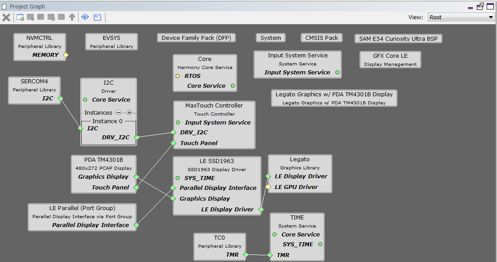Screen dimensions: 497x262
Task: Click Legato's yellow LE GPU Driver diamond
Action: (268, 187)
